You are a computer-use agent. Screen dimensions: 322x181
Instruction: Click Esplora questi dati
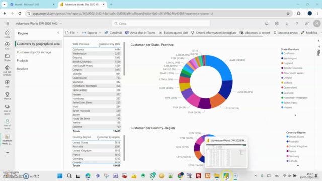click(x=173, y=33)
